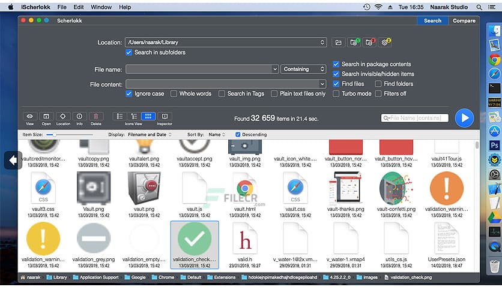Enable Whole words checkbox
This screenshot has width=502, height=290.
[174, 94]
